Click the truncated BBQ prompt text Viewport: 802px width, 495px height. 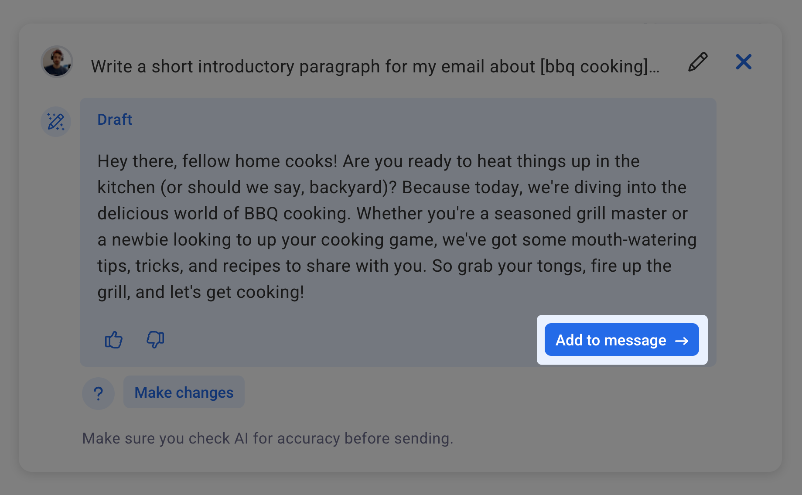375,66
